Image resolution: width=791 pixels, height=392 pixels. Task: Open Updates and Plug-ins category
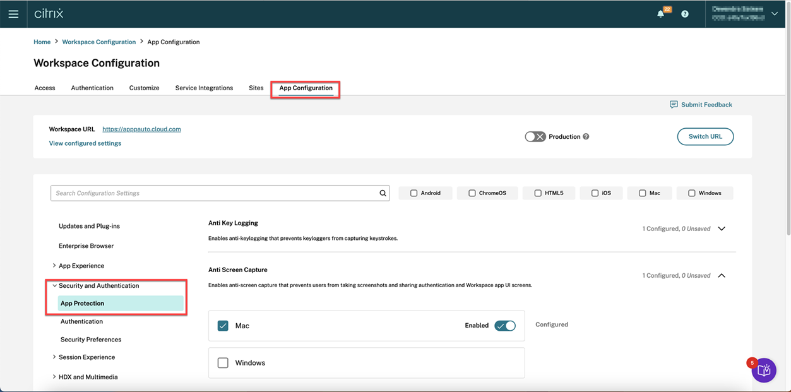tap(89, 226)
